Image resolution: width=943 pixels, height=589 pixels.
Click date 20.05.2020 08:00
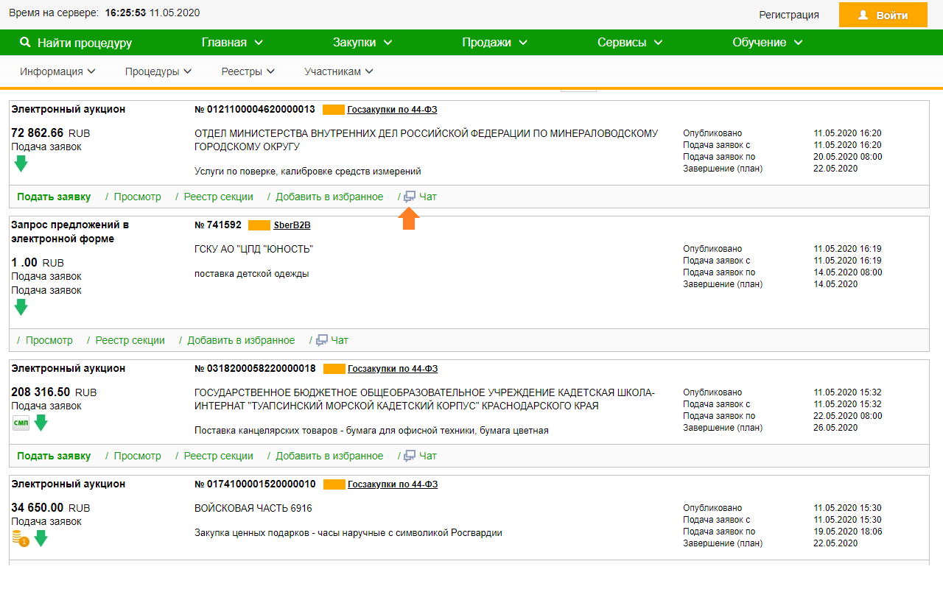(848, 157)
